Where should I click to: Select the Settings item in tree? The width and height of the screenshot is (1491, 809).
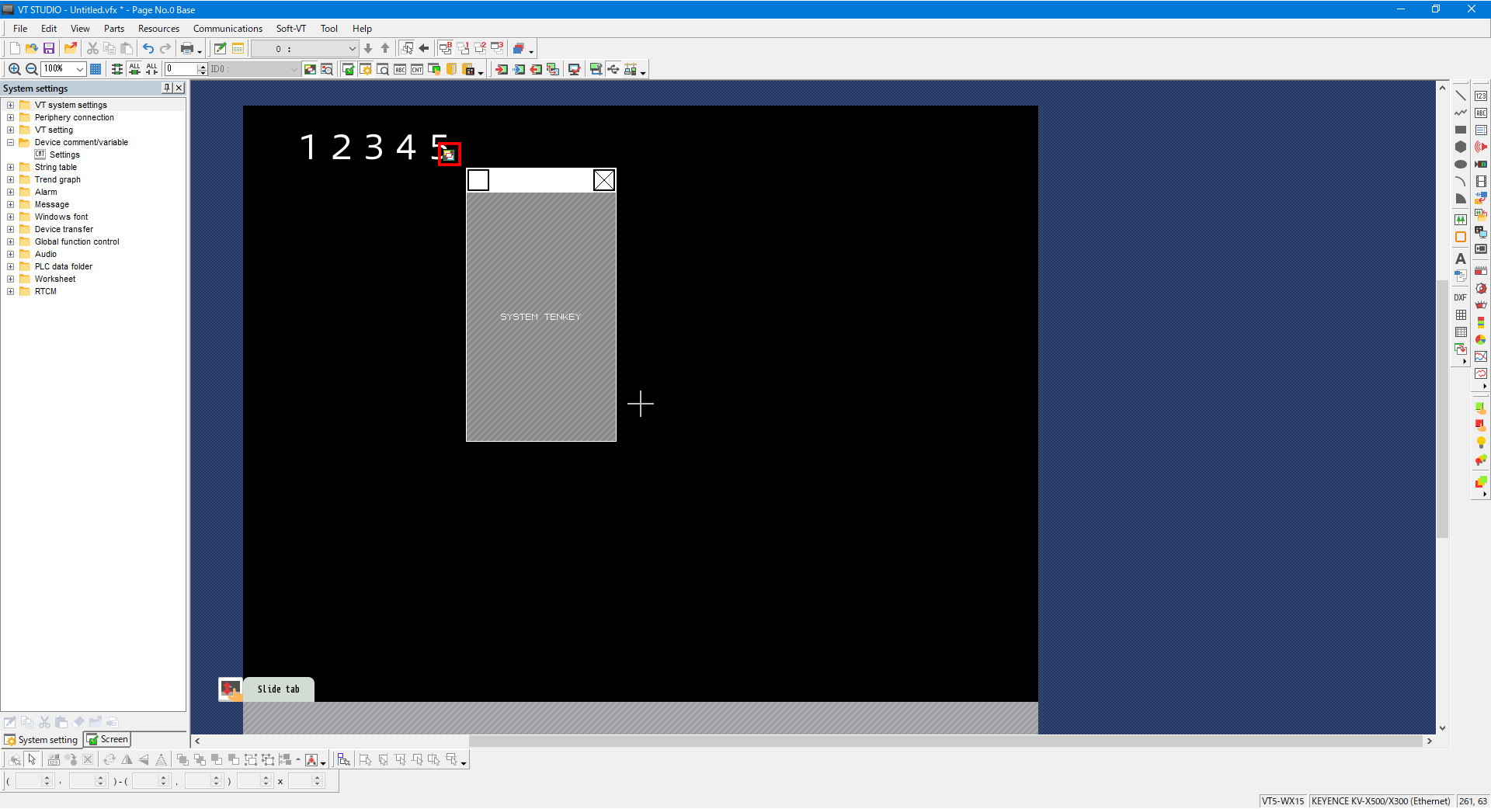64,155
